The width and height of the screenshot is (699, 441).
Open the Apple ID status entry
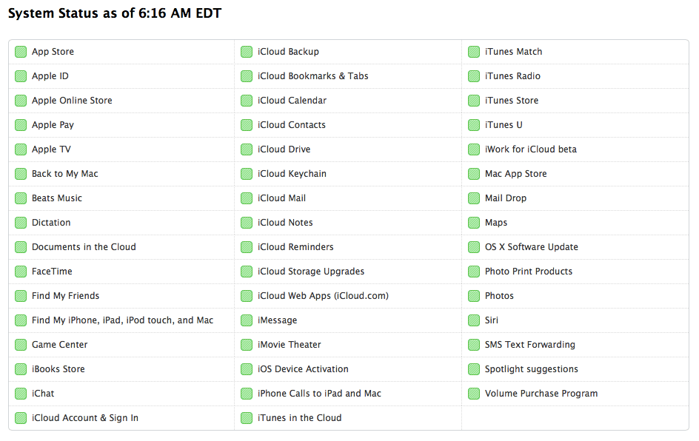[50, 76]
